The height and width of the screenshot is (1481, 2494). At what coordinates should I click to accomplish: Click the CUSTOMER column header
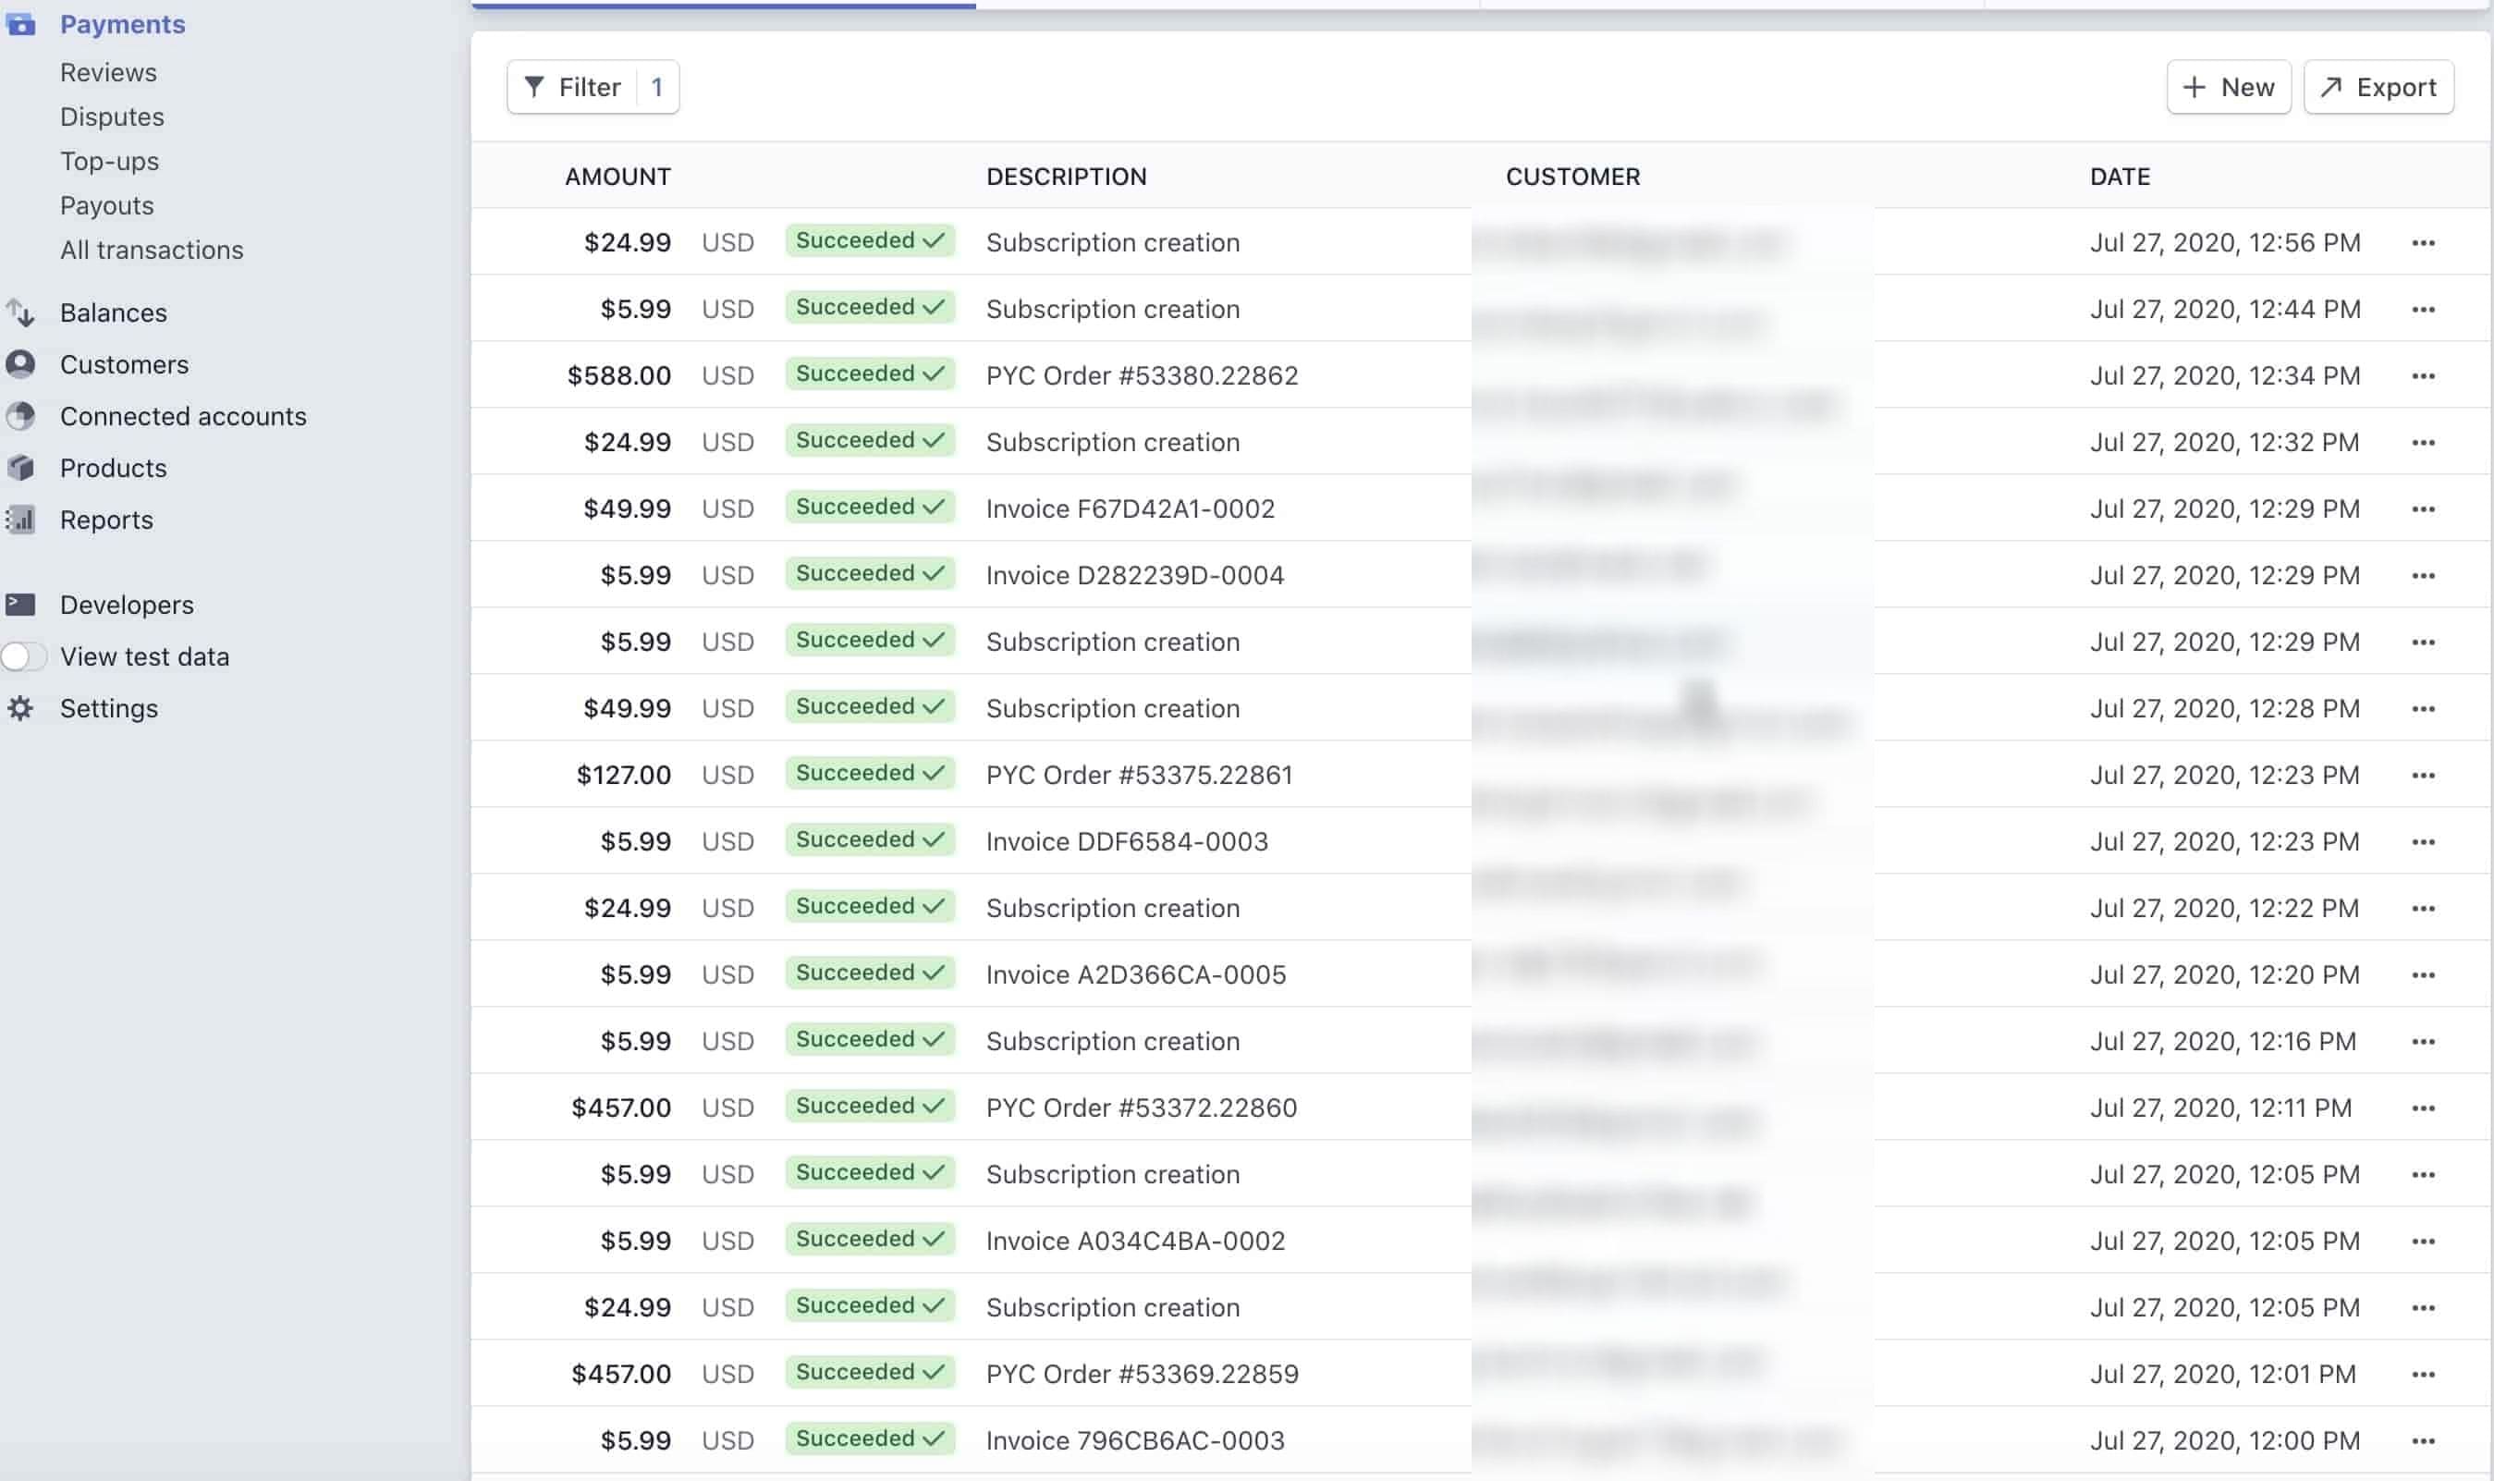click(x=1572, y=177)
